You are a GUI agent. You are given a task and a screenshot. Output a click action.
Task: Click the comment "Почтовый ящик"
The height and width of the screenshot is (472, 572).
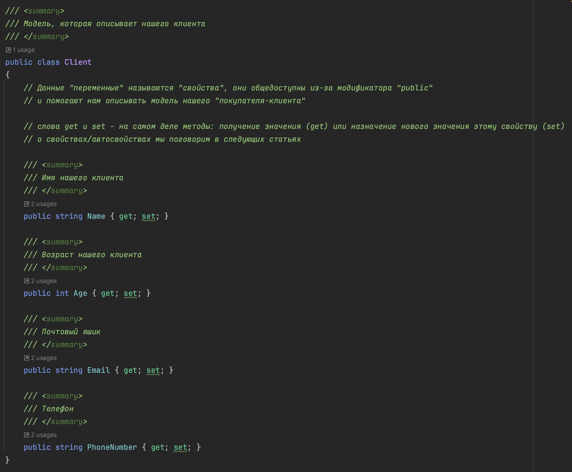point(71,332)
